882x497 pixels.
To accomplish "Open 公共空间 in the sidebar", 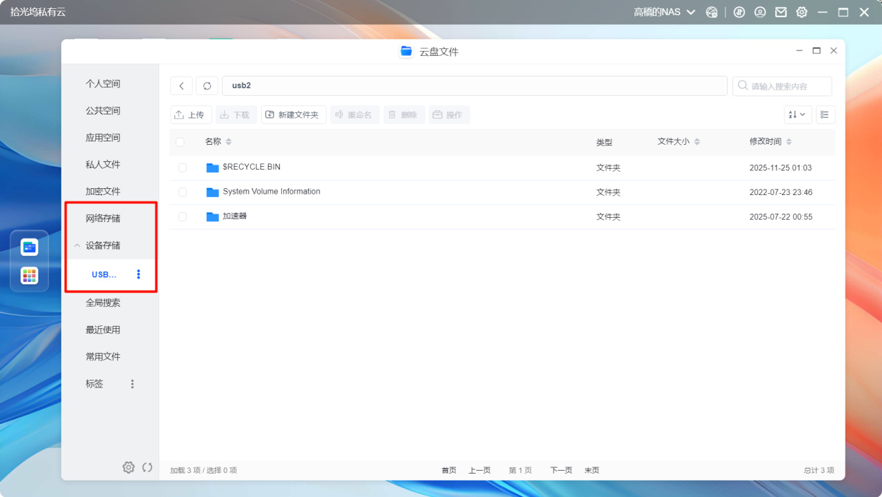I will (x=103, y=110).
